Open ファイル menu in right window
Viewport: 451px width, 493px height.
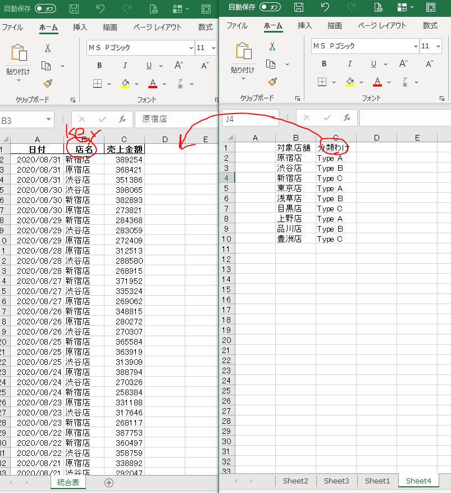tap(236, 26)
